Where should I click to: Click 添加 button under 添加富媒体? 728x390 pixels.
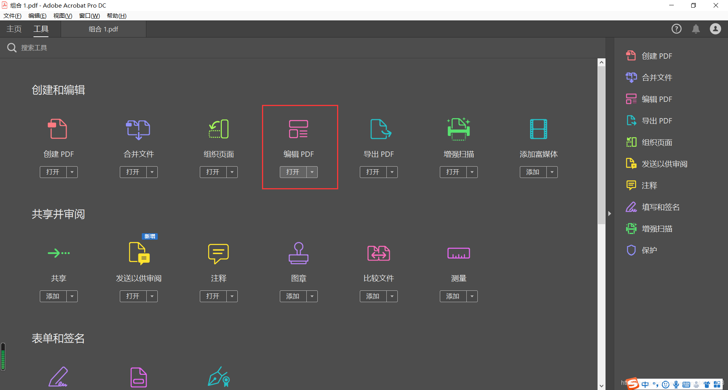tap(533, 172)
